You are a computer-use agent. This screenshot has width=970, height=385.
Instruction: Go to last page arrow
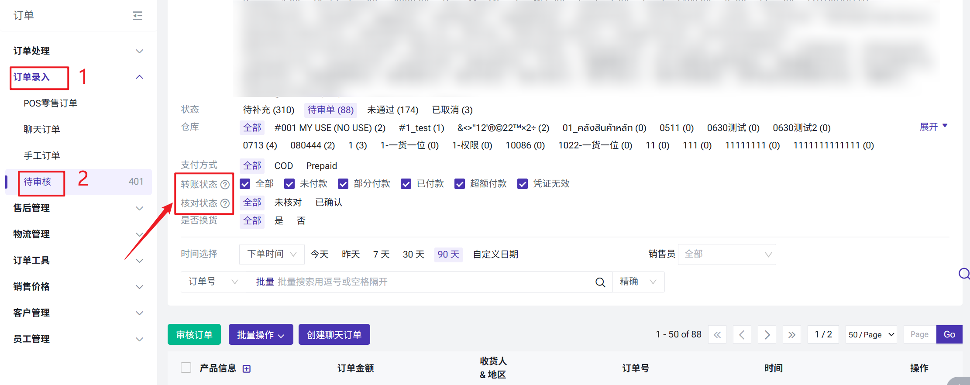click(792, 335)
